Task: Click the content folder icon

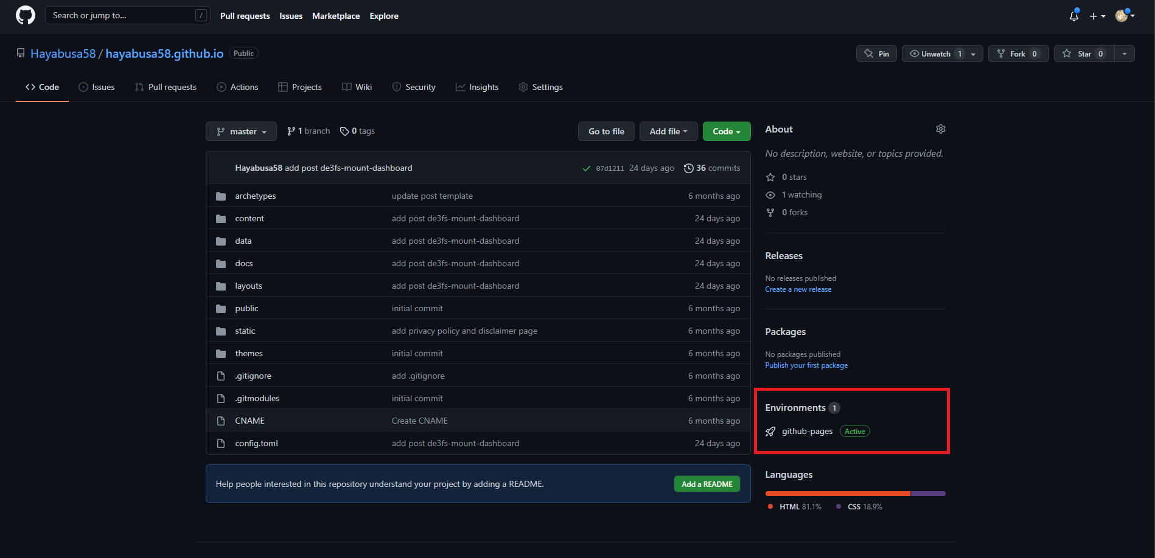Action: (x=221, y=219)
